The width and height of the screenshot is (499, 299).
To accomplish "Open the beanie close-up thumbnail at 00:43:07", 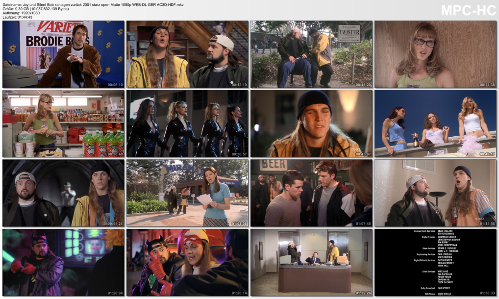I will coord(311,124).
